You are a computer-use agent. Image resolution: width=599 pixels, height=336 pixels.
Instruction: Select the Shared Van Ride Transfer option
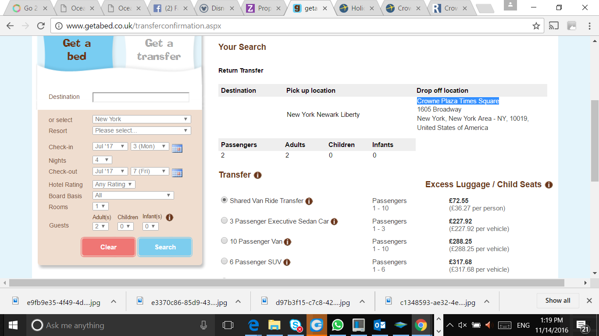[225, 200]
